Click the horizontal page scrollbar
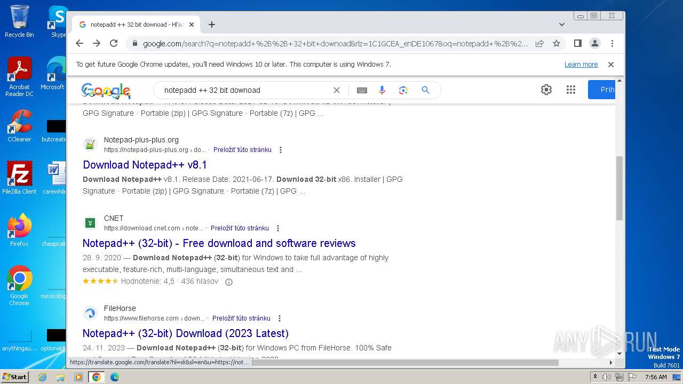This screenshot has height=384, width=683. coord(405,363)
